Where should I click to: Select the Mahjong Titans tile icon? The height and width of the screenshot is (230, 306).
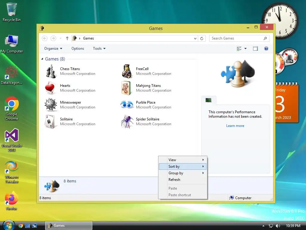126,88
